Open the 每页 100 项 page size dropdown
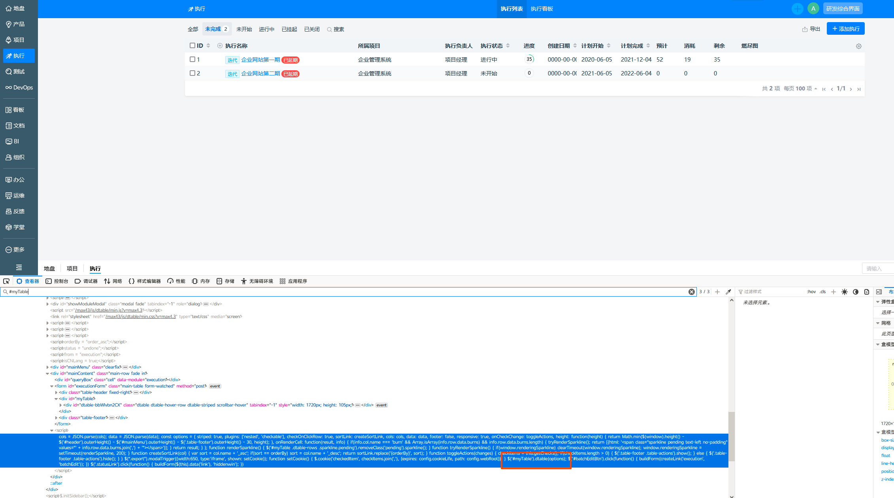The image size is (894, 498). [x=800, y=88]
